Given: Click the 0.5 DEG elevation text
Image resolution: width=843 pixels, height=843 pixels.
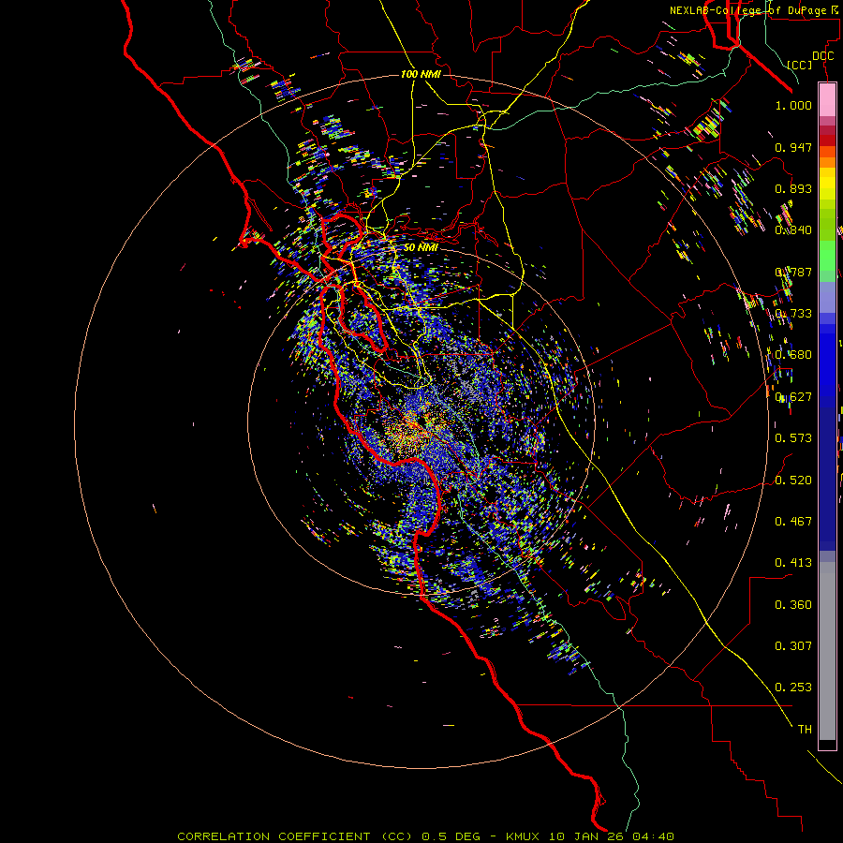Looking at the screenshot, I should click(451, 836).
